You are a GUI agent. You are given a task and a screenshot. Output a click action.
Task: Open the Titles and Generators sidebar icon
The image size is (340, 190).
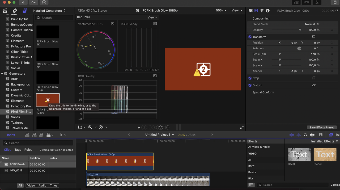[x=25, y=11]
